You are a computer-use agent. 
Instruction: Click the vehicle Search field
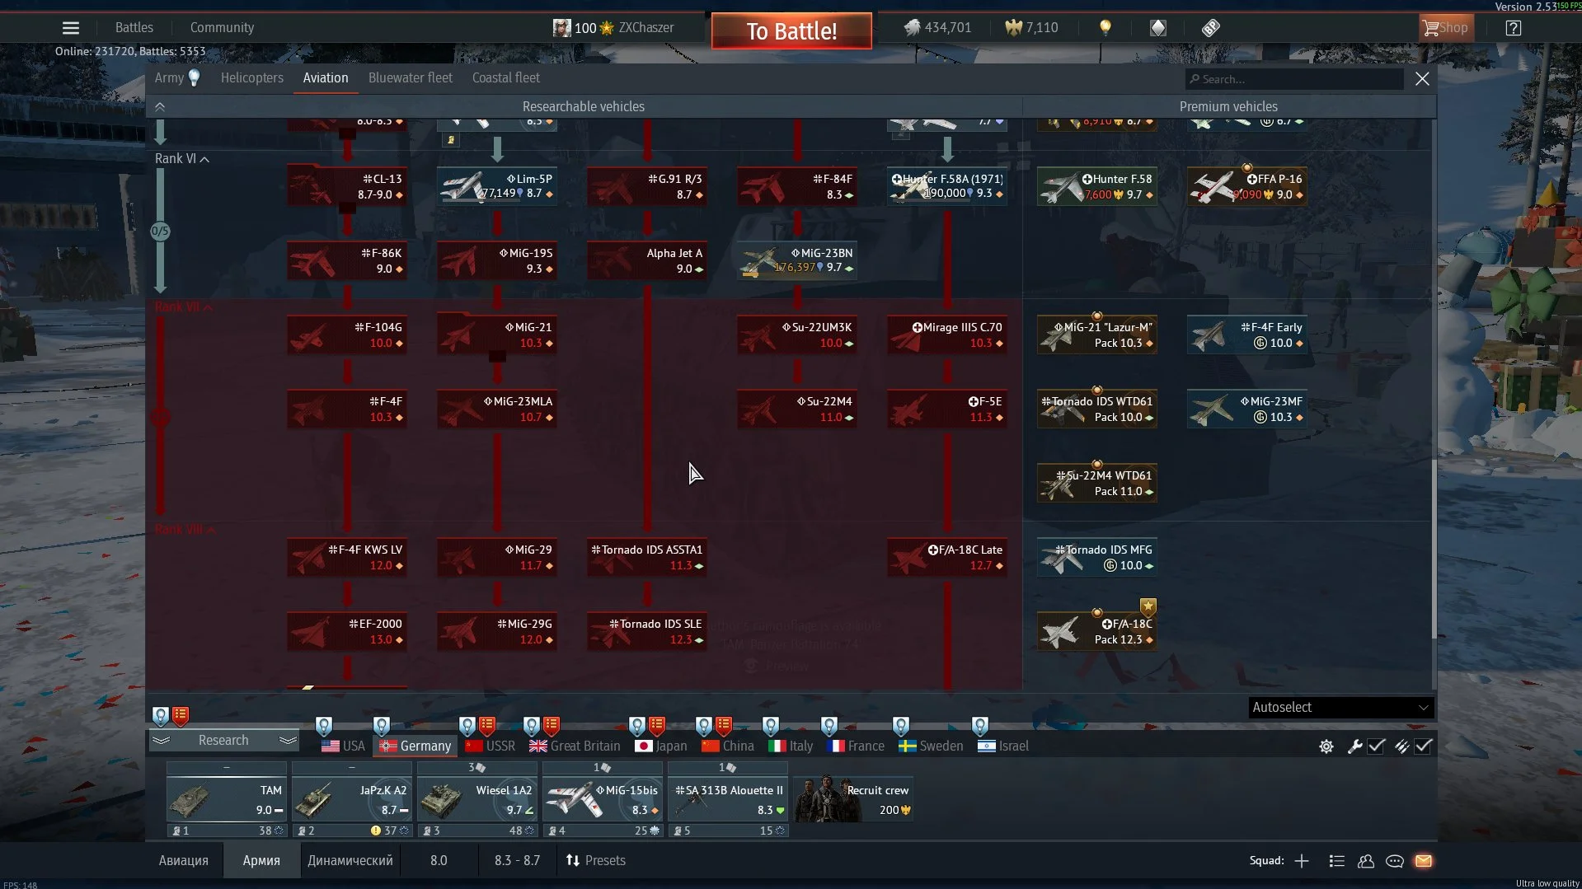pos(1294,79)
